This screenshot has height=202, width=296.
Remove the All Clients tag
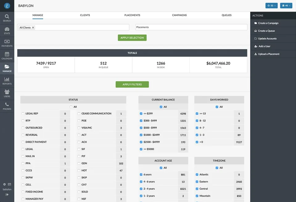pyautogui.click(x=33, y=27)
